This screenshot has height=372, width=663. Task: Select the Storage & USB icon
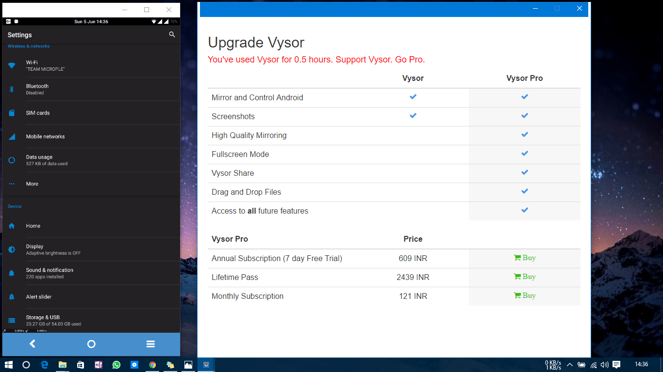[x=11, y=320]
